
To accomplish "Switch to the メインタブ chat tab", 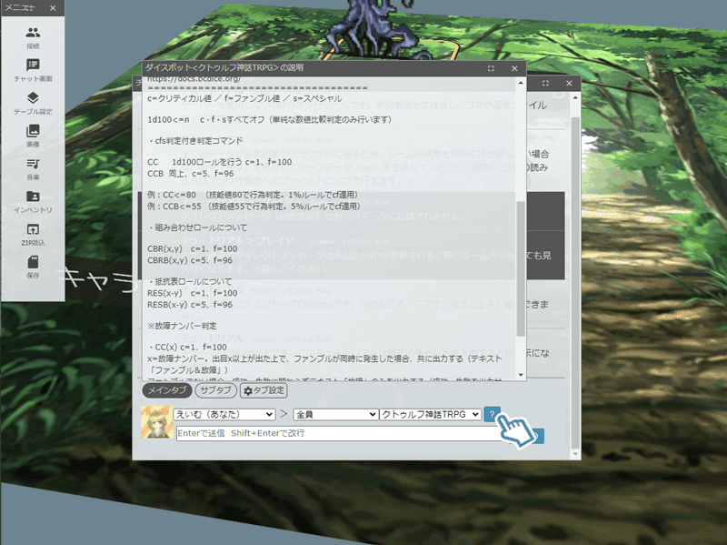I will (167, 390).
